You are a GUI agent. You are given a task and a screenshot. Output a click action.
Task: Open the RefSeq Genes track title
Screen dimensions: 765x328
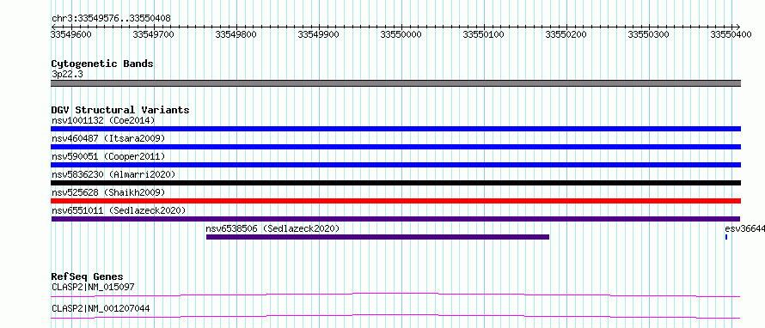[88, 277]
